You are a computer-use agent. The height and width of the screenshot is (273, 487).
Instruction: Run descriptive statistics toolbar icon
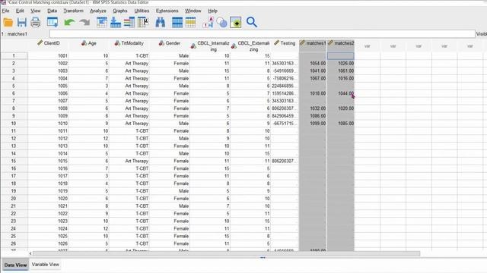click(x=143, y=22)
